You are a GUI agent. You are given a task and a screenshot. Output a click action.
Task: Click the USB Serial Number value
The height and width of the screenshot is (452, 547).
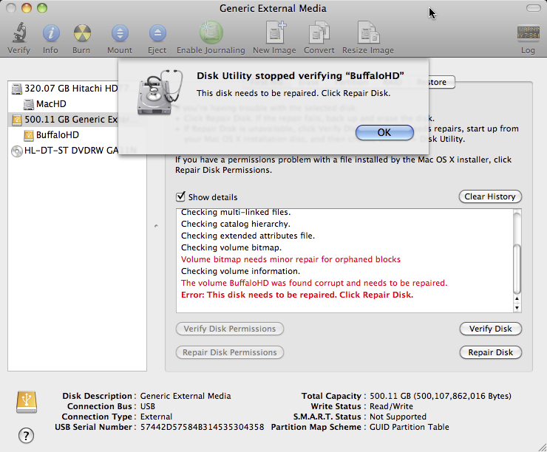pyautogui.click(x=202, y=427)
